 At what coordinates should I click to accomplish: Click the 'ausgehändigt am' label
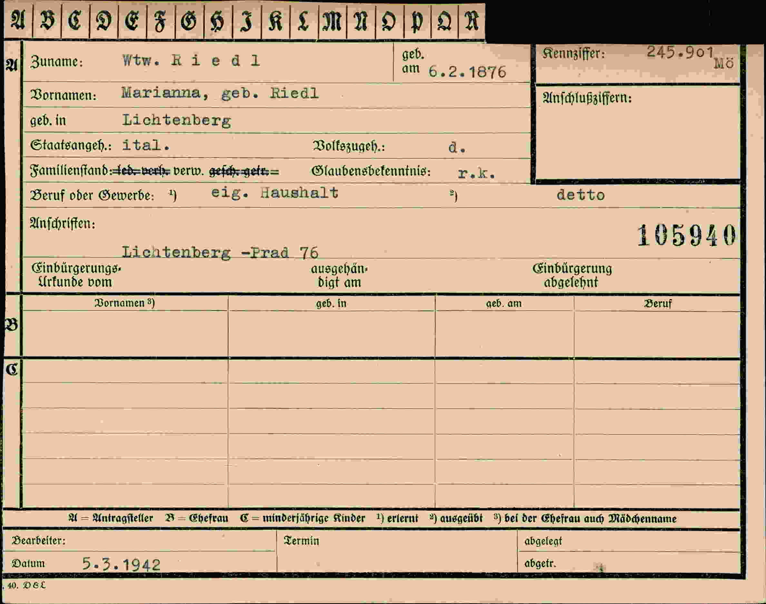point(339,276)
